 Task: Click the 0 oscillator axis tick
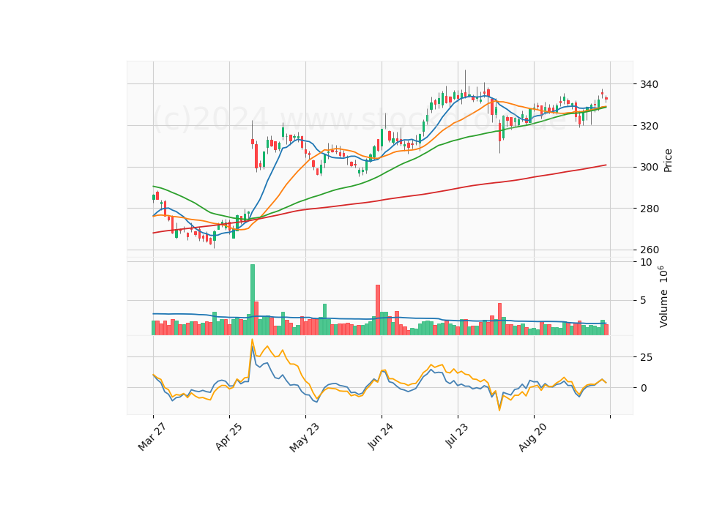pos(644,388)
